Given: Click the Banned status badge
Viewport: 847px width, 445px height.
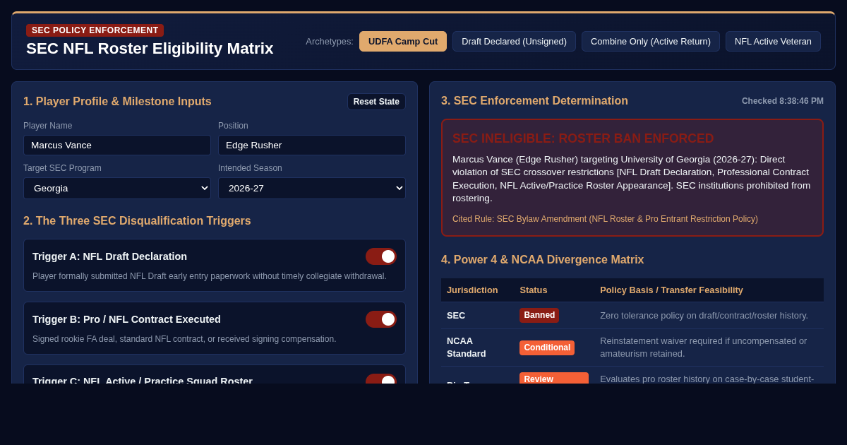Looking at the screenshot, I should [539, 315].
